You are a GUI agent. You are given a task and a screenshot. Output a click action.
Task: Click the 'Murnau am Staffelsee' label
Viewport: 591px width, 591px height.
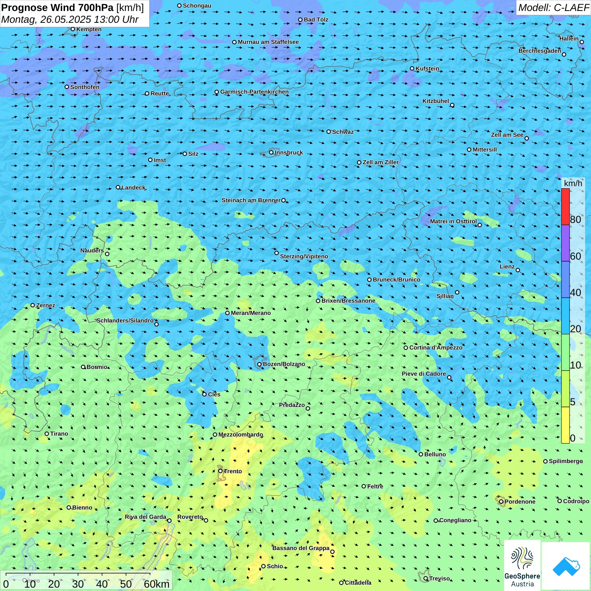pos(268,42)
